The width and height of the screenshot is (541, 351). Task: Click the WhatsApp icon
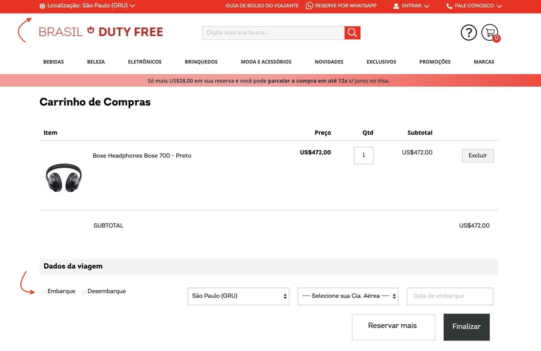(309, 6)
